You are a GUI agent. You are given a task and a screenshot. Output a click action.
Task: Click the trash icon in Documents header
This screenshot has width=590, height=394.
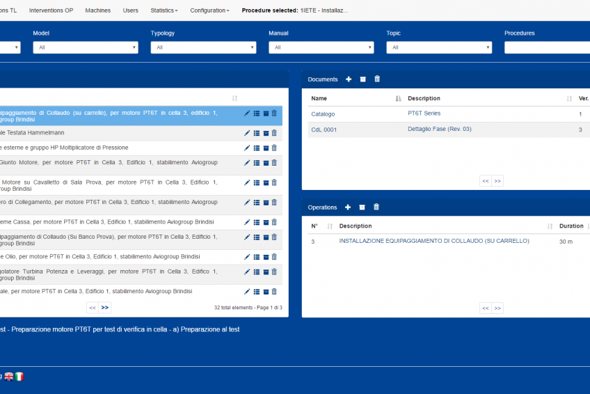tap(377, 79)
